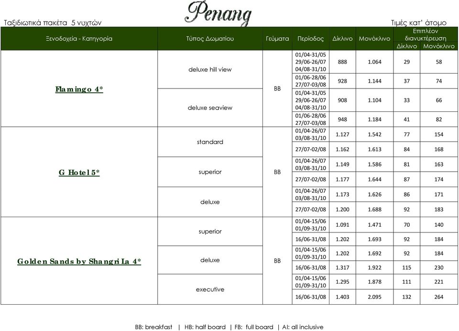The width and height of the screenshot is (459, 331).
Task: Select the price cell 1.693
Action: tap(374, 239)
